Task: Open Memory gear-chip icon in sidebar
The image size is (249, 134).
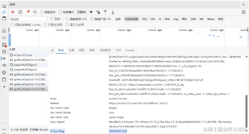Action: [4, 72]
